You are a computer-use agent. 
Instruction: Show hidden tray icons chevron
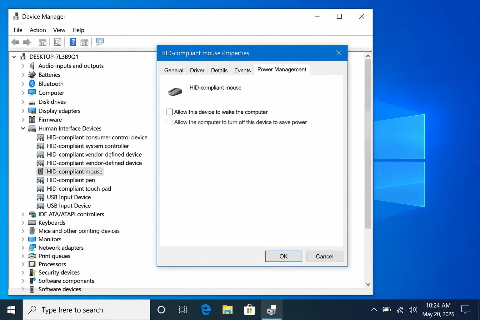click(x=374, y=310)
